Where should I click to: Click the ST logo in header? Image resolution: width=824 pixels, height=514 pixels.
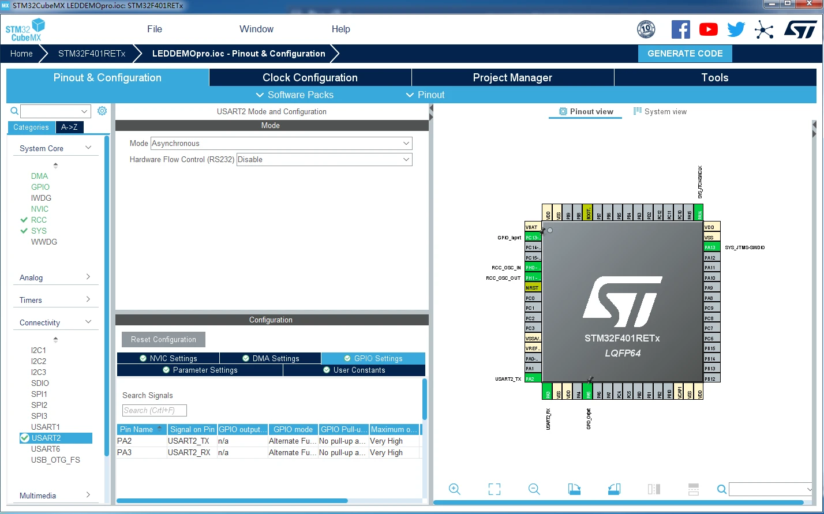(x=800, y=29)
